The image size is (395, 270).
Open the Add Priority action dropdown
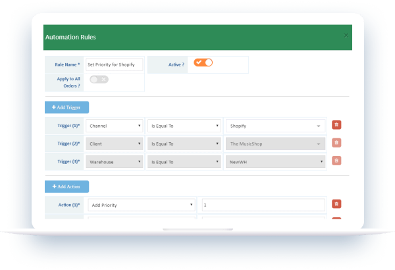tap(140, 205)
